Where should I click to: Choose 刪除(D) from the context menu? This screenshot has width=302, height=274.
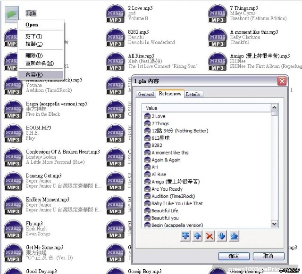point(41,56)
